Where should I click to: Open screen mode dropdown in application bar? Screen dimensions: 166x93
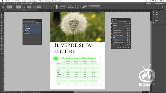click(26, 3)
